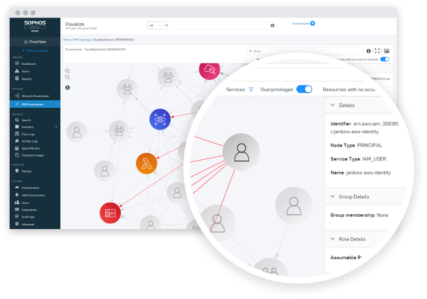
Task: Collapse the Role Details section
Action: 332,239
